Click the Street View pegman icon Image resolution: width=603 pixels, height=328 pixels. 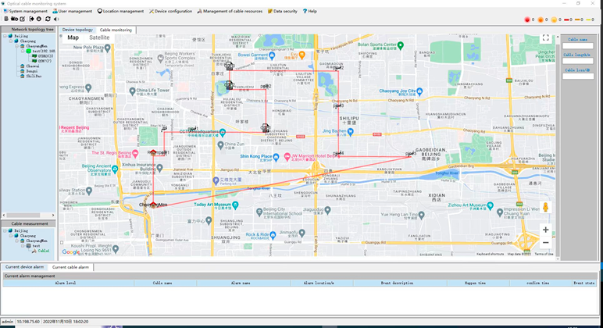[545, 208]
